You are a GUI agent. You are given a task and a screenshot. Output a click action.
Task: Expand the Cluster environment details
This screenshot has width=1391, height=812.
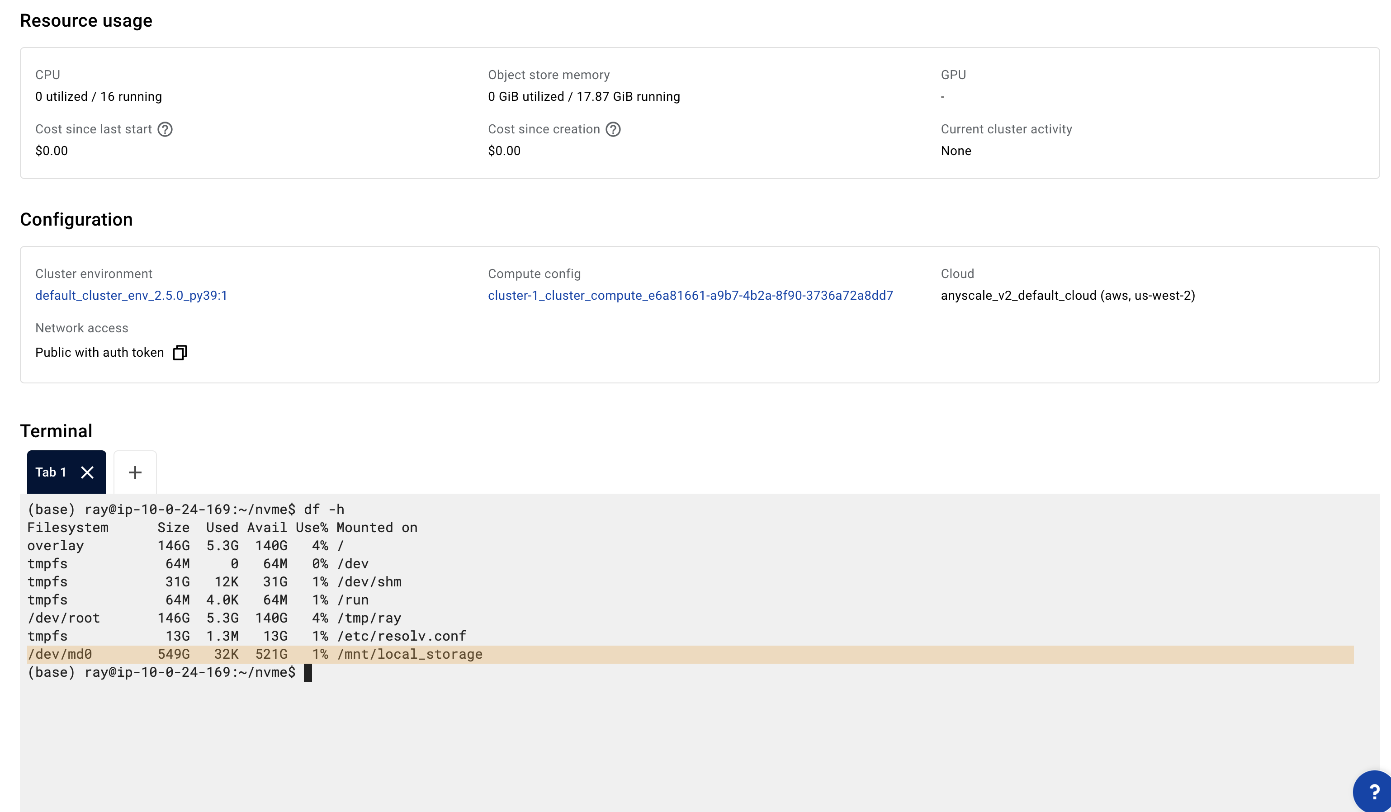click(131, 295)
